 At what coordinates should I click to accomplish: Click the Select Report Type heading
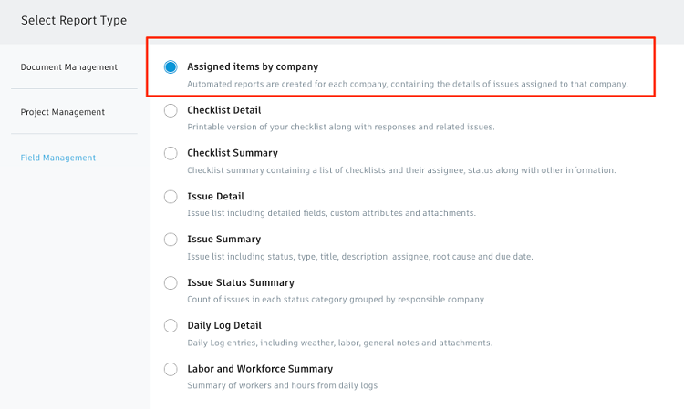coord(74,20)
